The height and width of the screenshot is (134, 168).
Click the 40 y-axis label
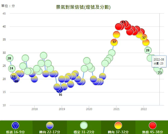pos(4,26)
